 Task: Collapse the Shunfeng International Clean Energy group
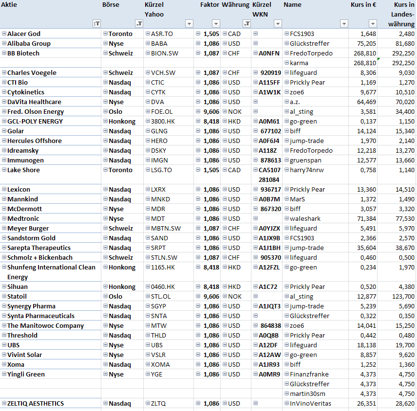[x=4, y=267]
